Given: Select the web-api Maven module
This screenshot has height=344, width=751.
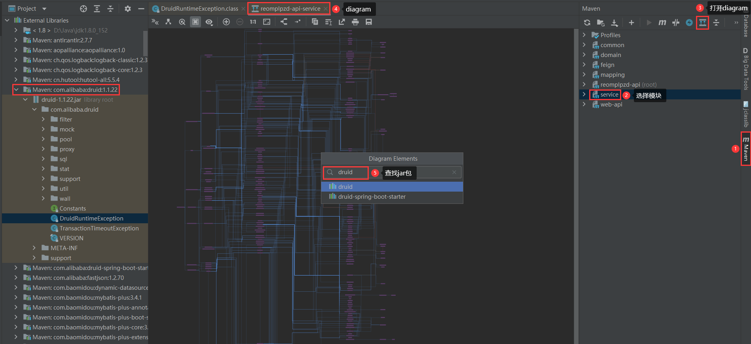Looking at the screenshot, I should [611, 105].
